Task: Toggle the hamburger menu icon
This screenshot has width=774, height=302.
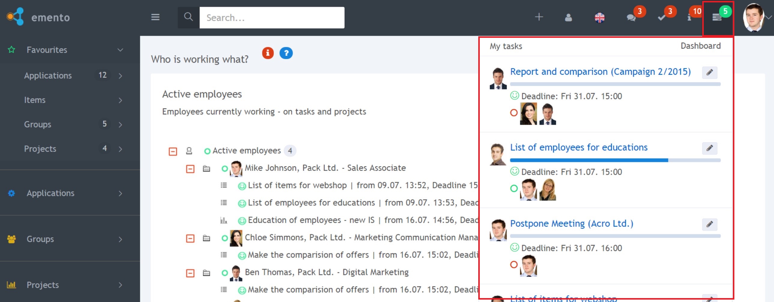Action: [155, 17]
